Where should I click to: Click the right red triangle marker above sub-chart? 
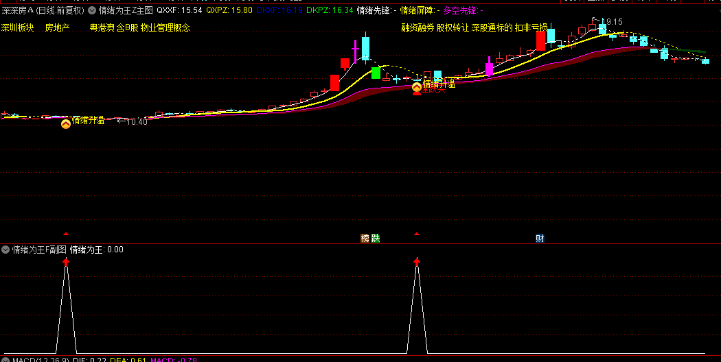417,234
